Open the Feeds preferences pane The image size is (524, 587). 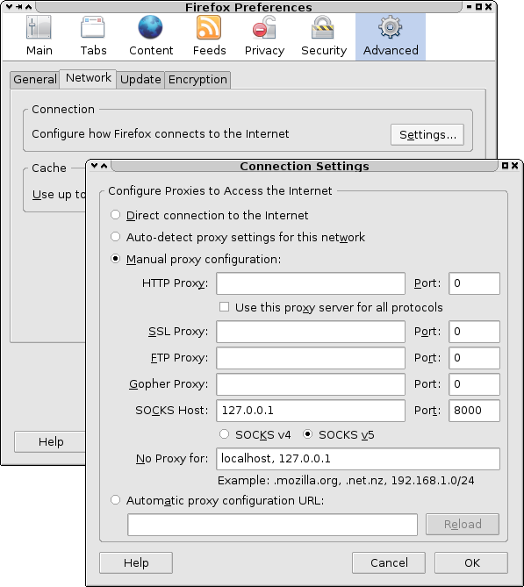click(209, 37)
